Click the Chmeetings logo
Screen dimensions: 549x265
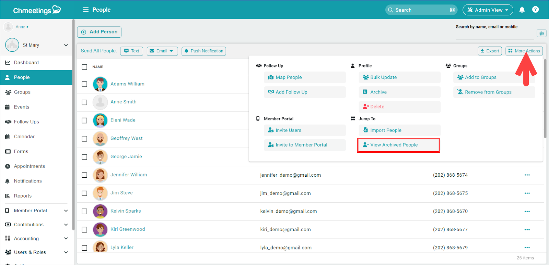pos(37,10)
